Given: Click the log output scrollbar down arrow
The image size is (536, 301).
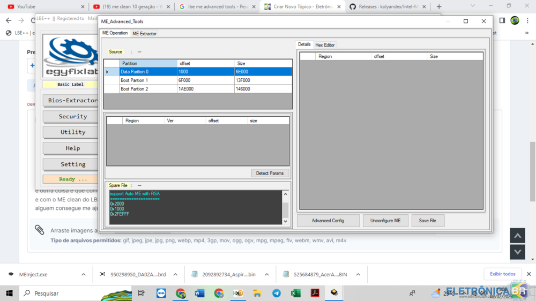Looking at the screenshot, I should pos(285,221).
